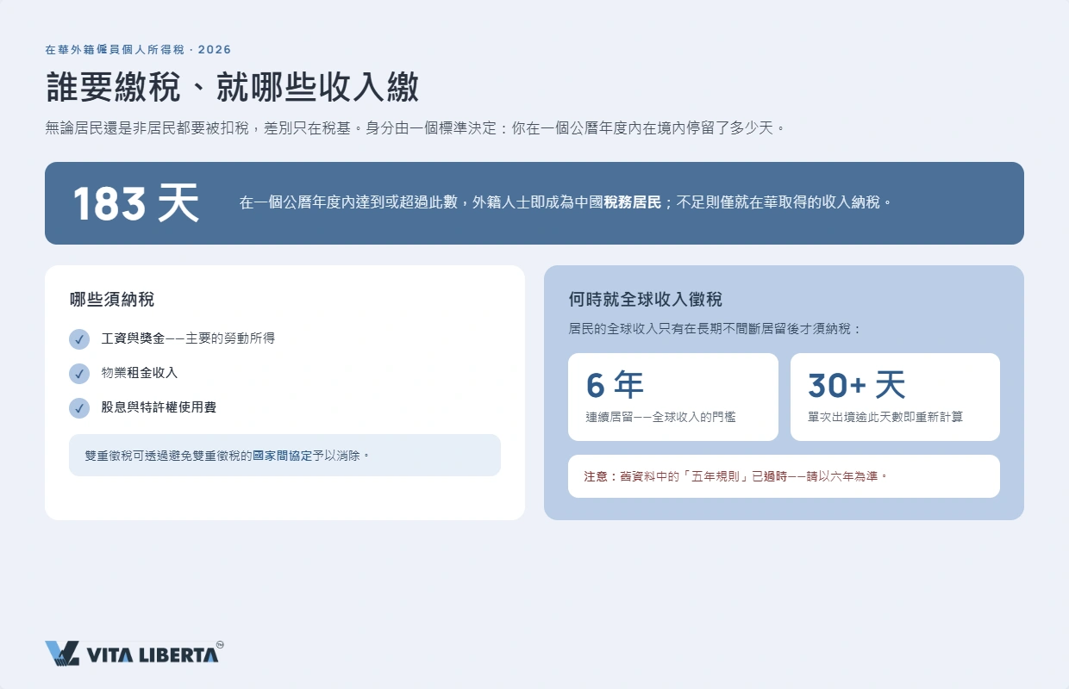The height and width of the screenshot is (689, 1069).
Task: Click the 30+ 天 statistic
Action: coord(856,385)
